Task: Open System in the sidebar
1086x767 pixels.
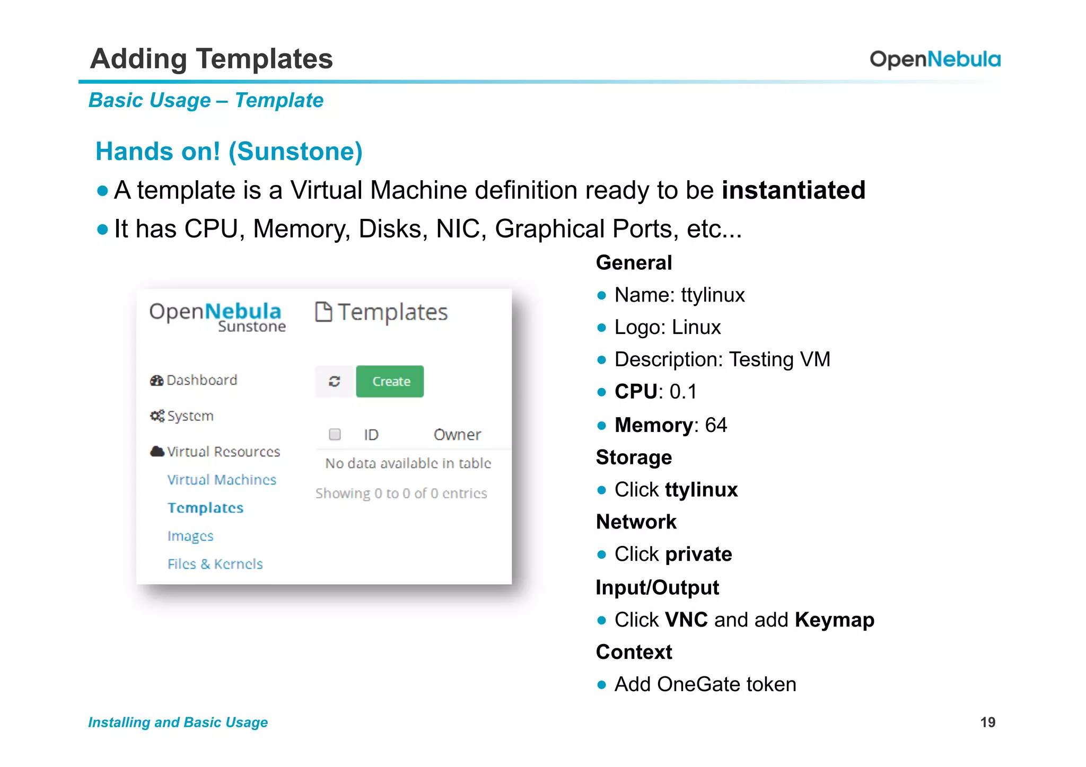Action: point(190,416)
